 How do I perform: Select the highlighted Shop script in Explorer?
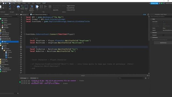coord(9,42)
